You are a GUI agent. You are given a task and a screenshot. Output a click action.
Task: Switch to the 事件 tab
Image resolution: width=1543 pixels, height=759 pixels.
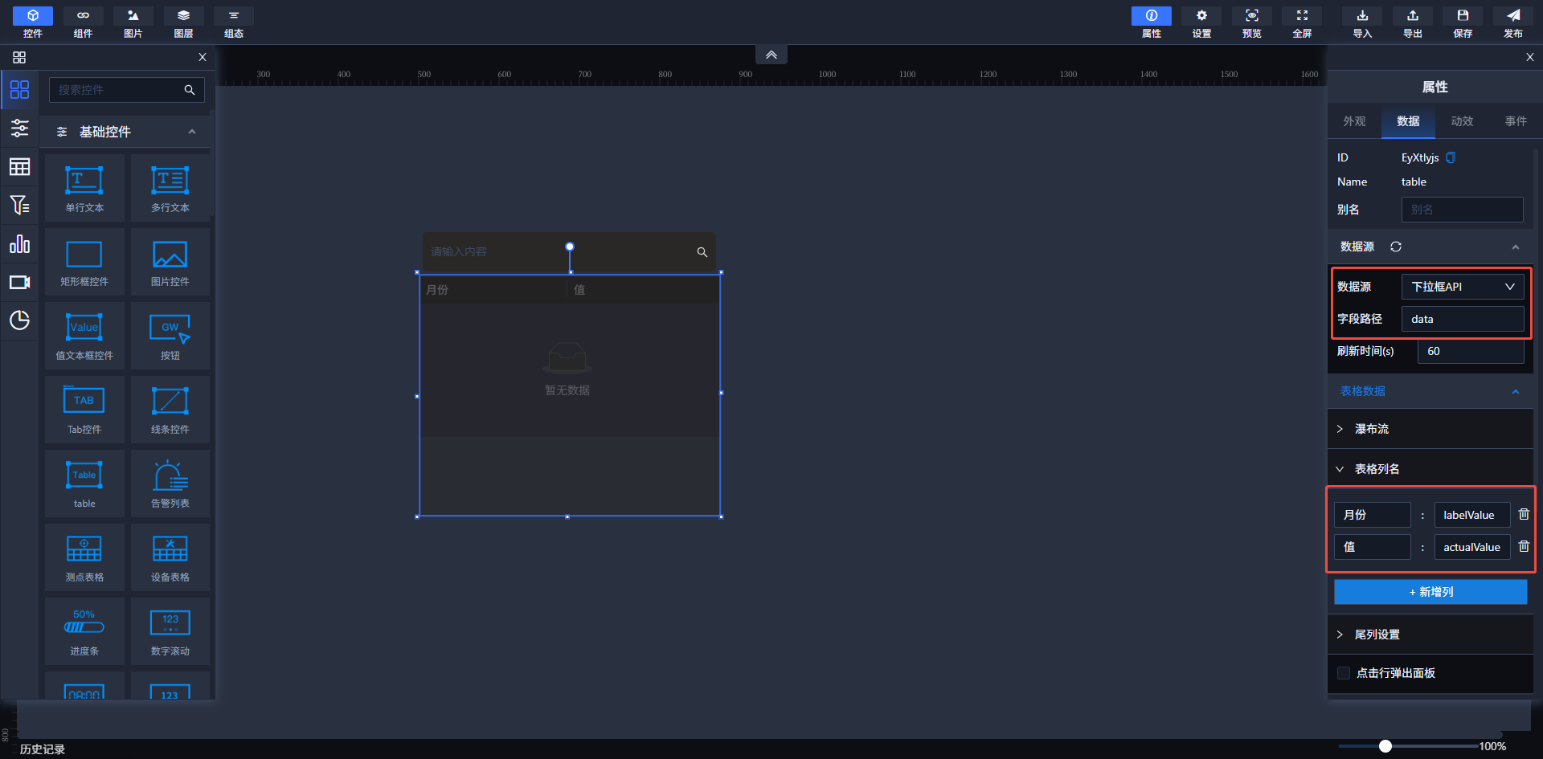tap(1516, 121)
